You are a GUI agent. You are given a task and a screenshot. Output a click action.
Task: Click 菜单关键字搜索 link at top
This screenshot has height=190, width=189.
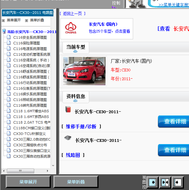pos(174,5)
